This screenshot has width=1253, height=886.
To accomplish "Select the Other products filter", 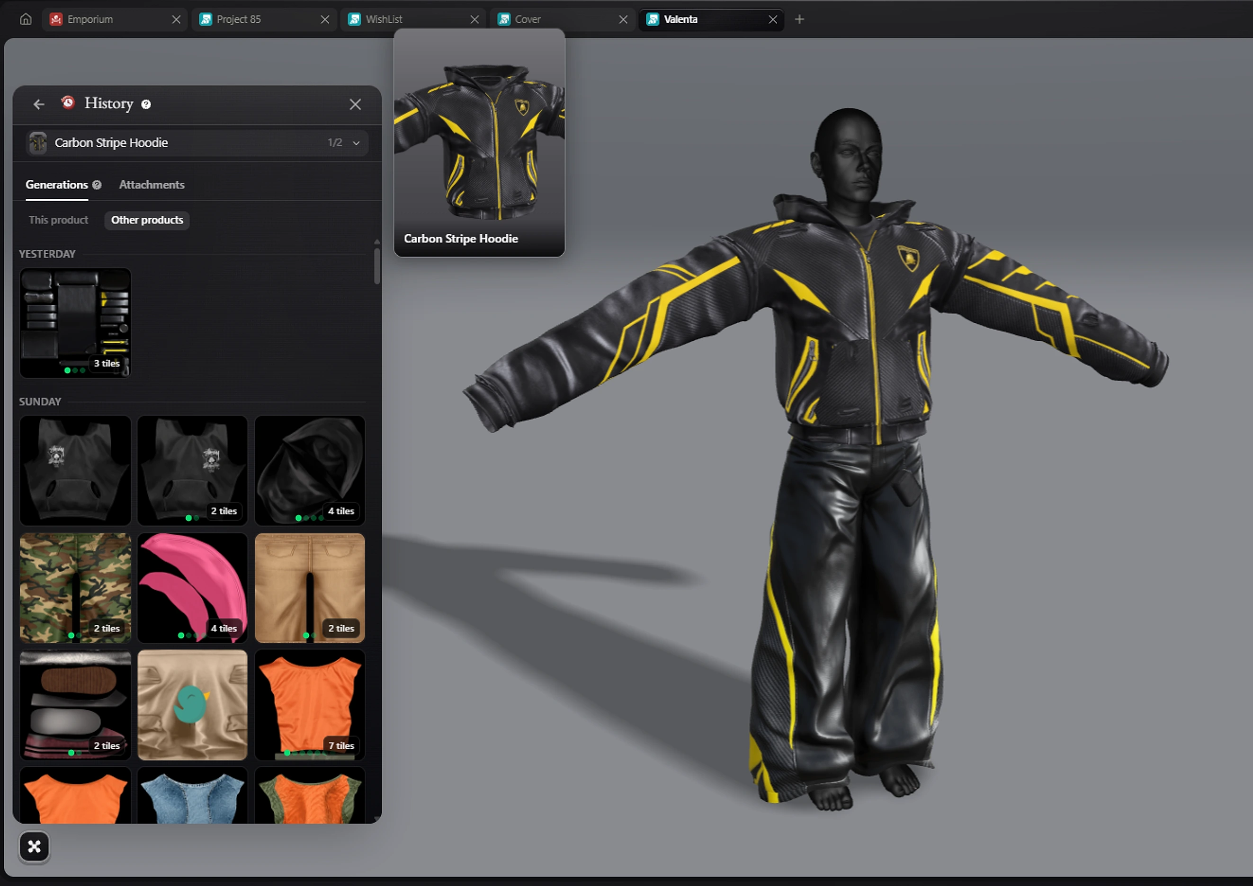I will (x=147, y=221).
